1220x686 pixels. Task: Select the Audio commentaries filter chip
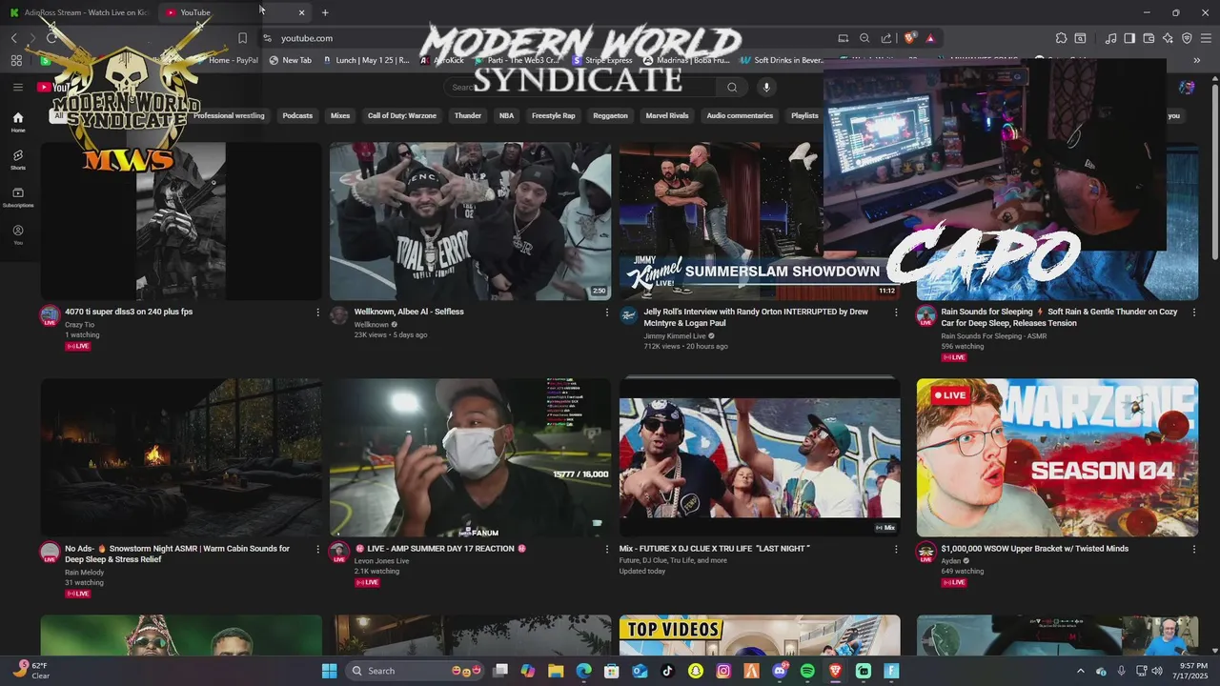point(740,115)
